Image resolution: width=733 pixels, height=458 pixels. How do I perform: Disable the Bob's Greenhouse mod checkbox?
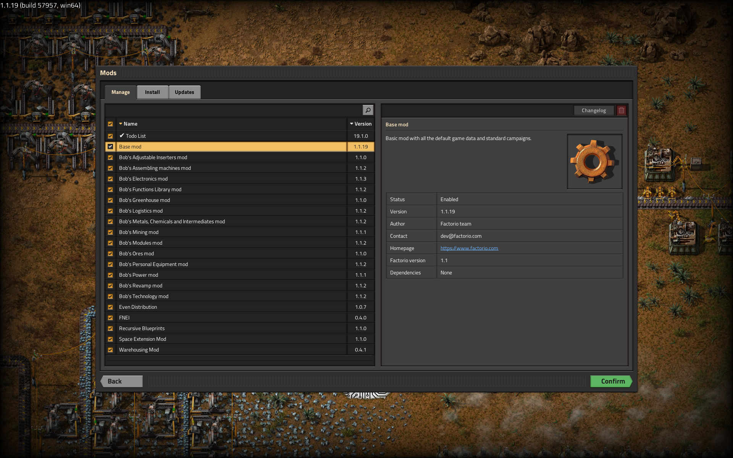[x=110, y=200]
